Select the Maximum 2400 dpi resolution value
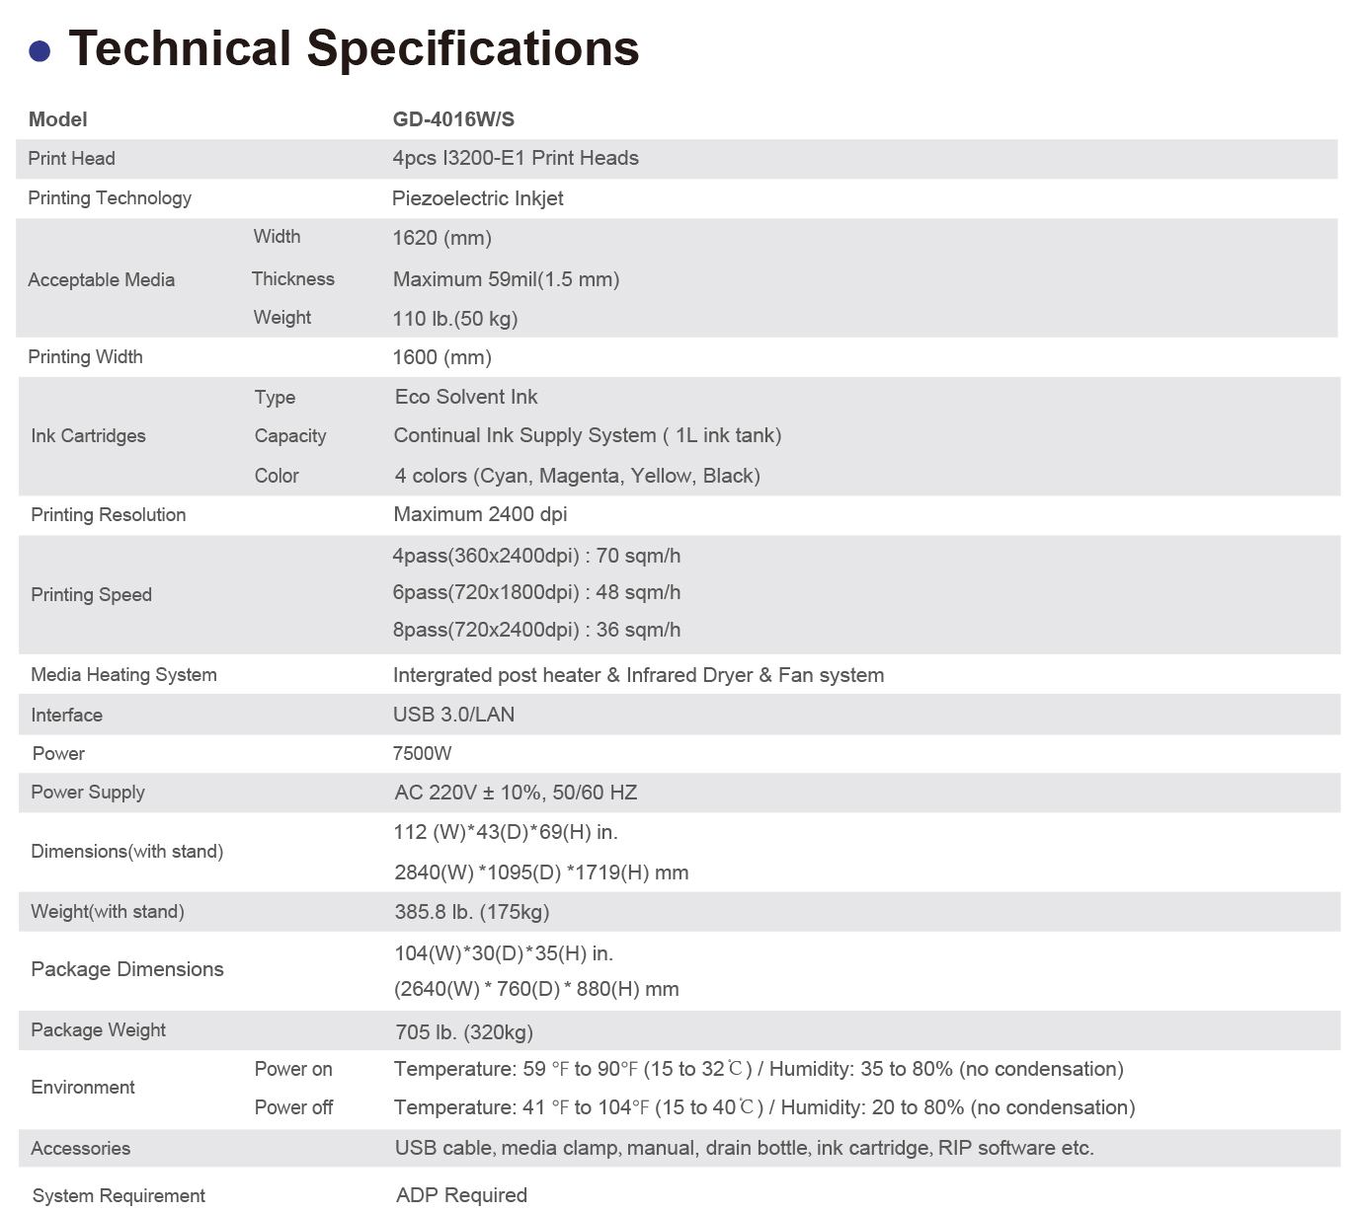1360x1213 pixels. 480,514
